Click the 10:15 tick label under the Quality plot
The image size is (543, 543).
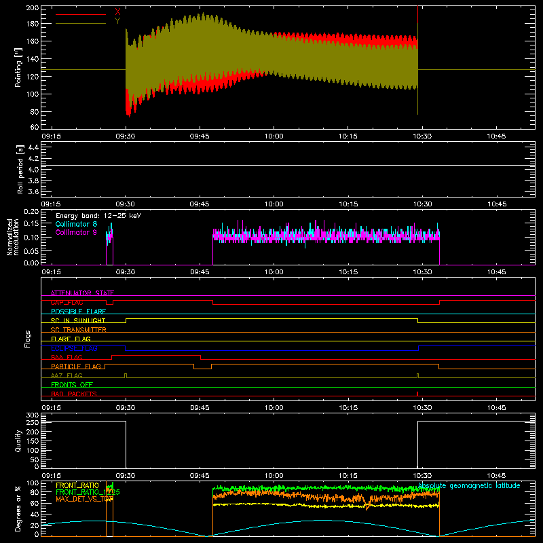tap(348, 476)
